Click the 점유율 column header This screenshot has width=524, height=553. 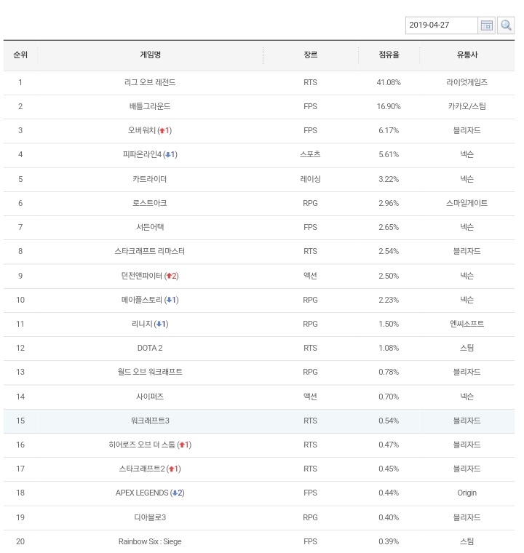(x=389, y=55)
